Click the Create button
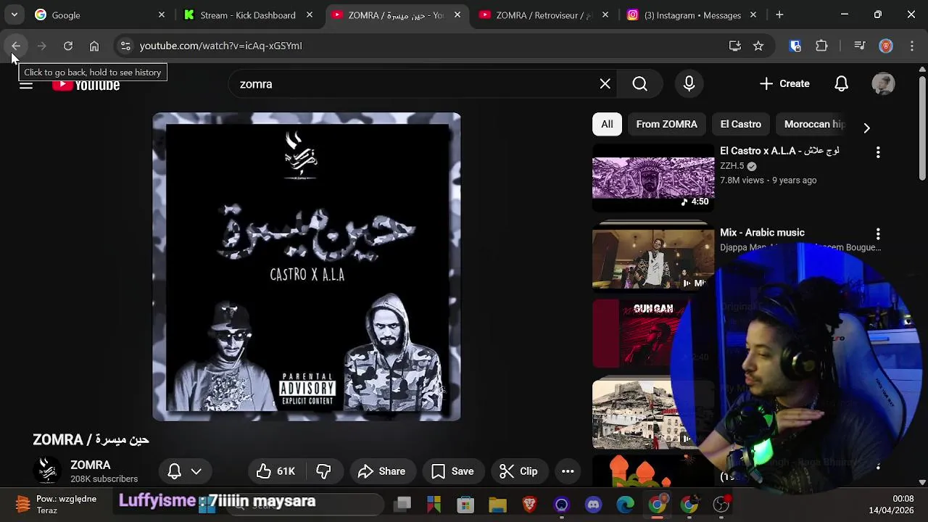 [784, 84]
